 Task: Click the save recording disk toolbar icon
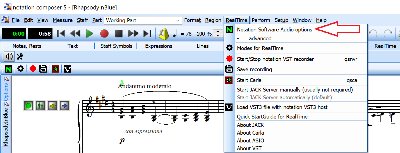click(x=43, y=69)
